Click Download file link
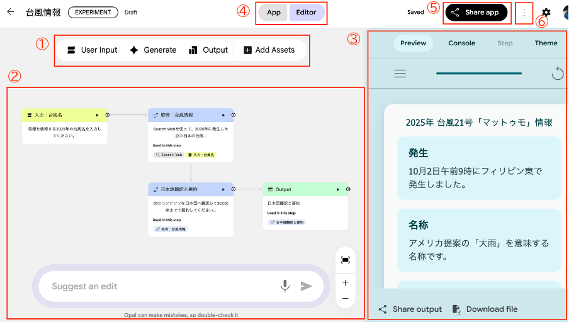 click(x=485, y=309)
